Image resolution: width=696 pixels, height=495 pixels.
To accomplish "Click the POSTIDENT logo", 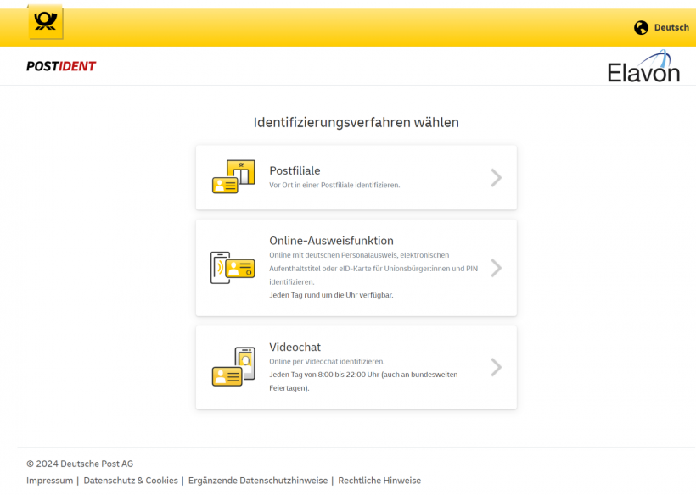I will coord(61,66).
